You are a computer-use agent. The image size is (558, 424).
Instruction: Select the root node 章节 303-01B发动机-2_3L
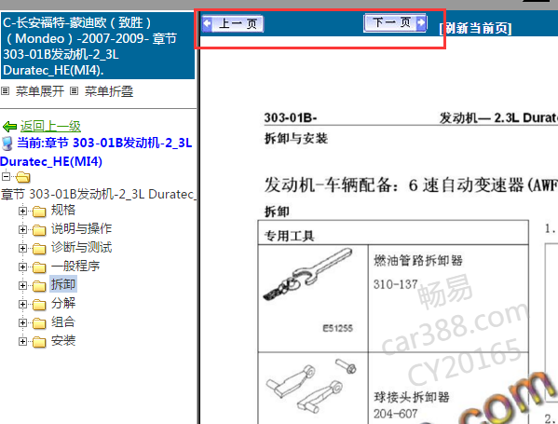click(x=99, y=194)
